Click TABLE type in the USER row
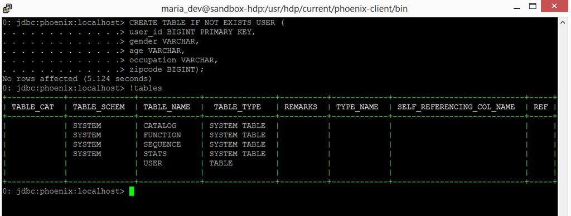Screen dimensions: 571x216 coord(221,163)
